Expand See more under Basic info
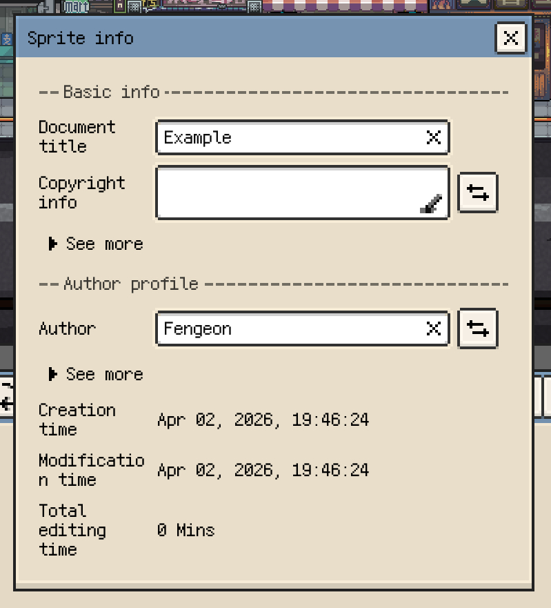 [x=96, y=244]
